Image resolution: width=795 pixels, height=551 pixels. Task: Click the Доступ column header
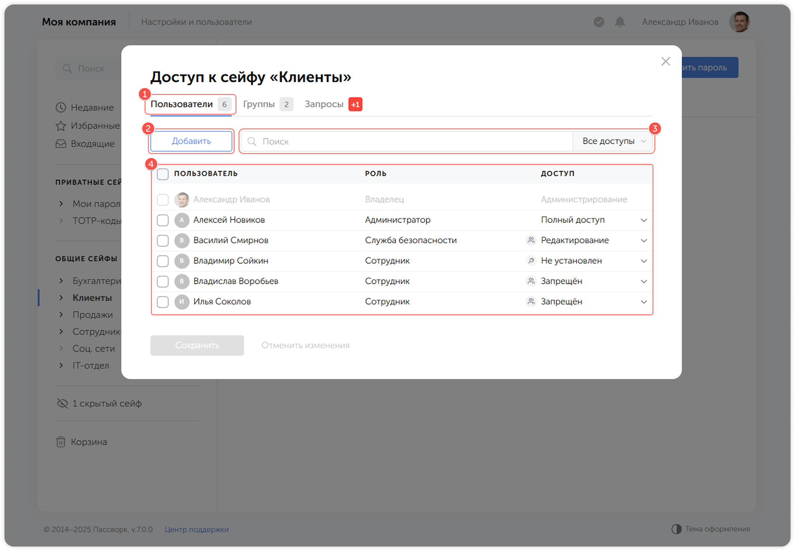point(558,174)
